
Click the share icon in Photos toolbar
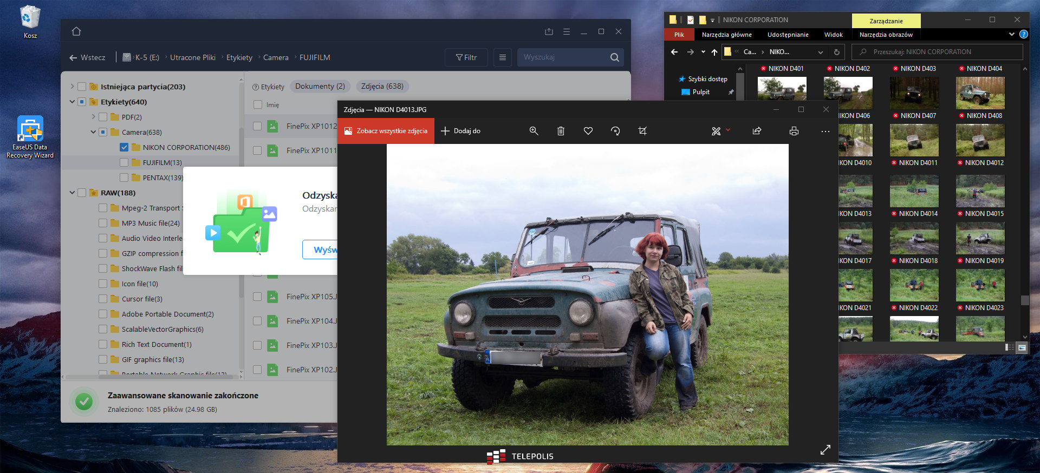[757, 131]
